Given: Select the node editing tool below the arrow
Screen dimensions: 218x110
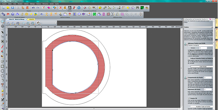Looking at the screenshot, I should [x=2, y=37].
